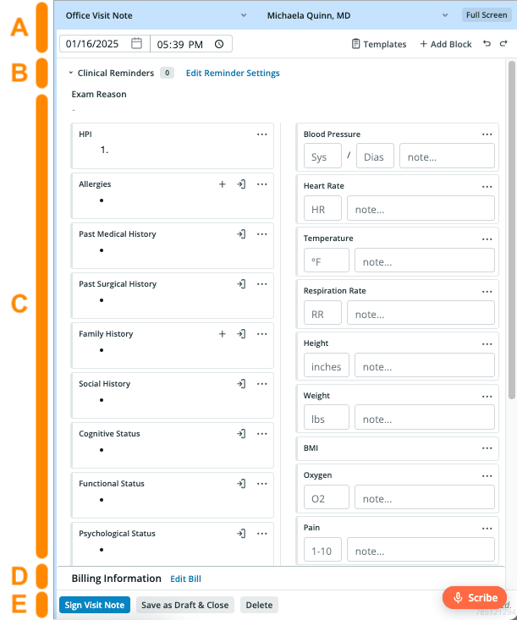Click the Sys blood pressure input field
This screenshot has width=517, height=620.
coord(322,157)
